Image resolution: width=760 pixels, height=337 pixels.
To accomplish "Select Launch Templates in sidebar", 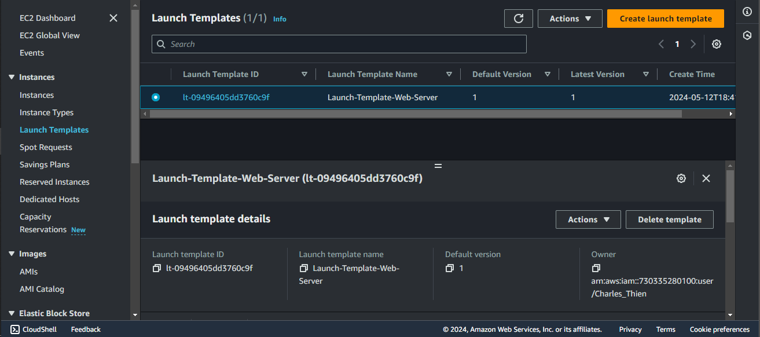I will coord(54,130).
